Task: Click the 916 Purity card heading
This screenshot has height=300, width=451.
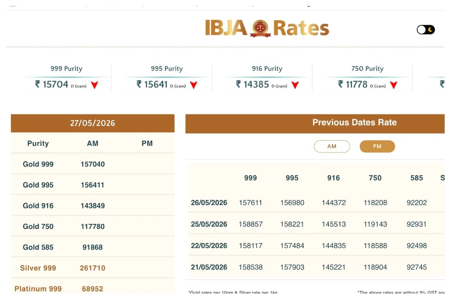Action: click(x=267, y=69)
